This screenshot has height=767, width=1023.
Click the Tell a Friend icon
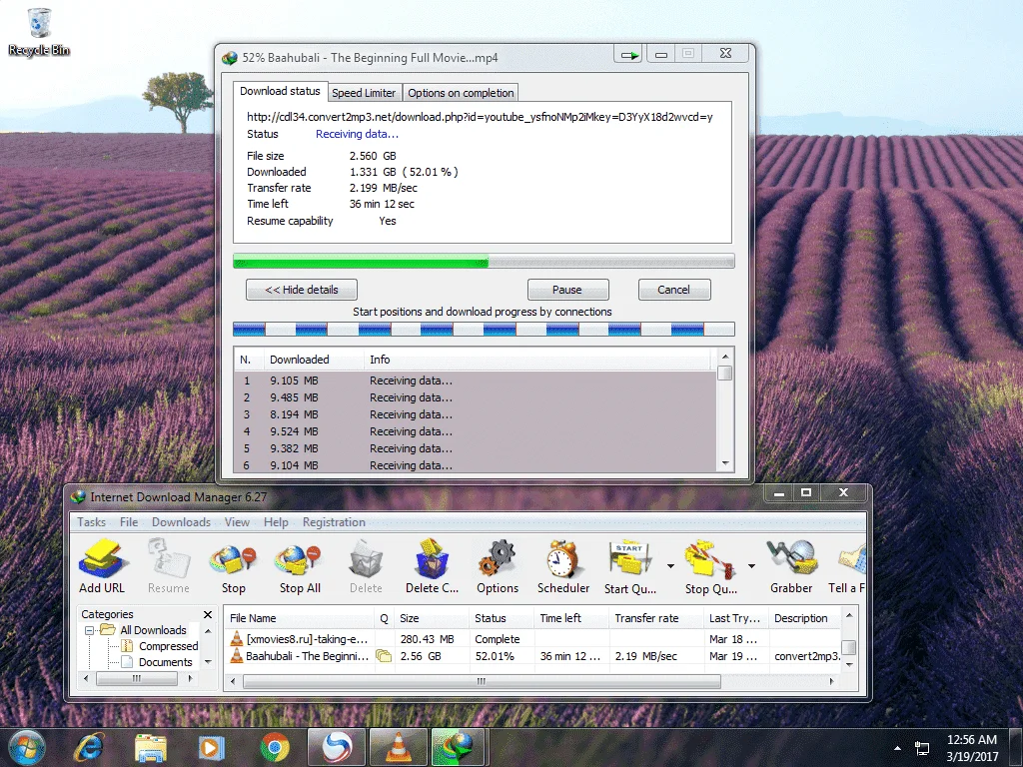point(848,566)
